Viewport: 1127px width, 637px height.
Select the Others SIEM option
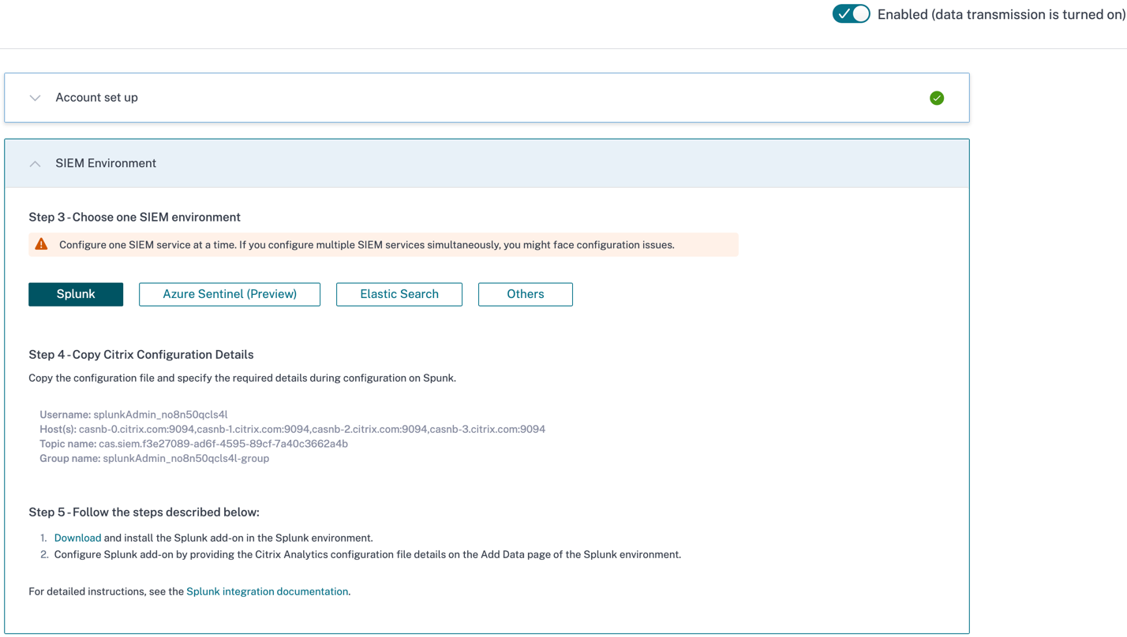pyautogui.click(x=526, y=294)
